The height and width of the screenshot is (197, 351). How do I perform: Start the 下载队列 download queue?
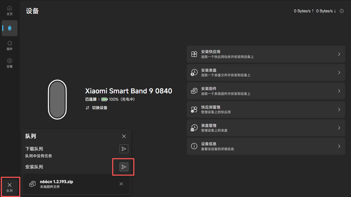point(124,149)
